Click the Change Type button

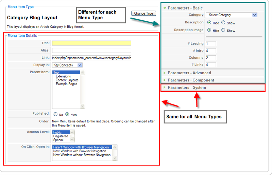[144, 14]
